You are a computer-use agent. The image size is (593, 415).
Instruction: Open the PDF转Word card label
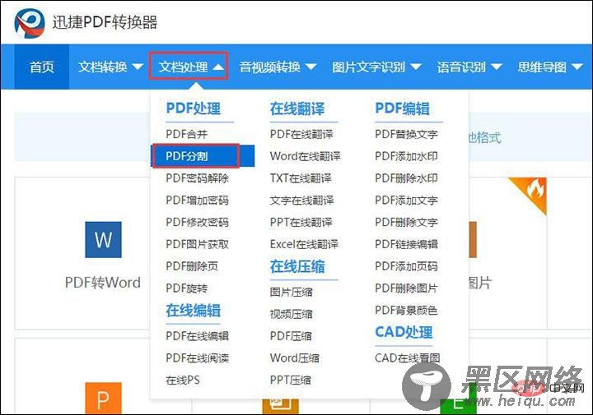tap(103, 282)
